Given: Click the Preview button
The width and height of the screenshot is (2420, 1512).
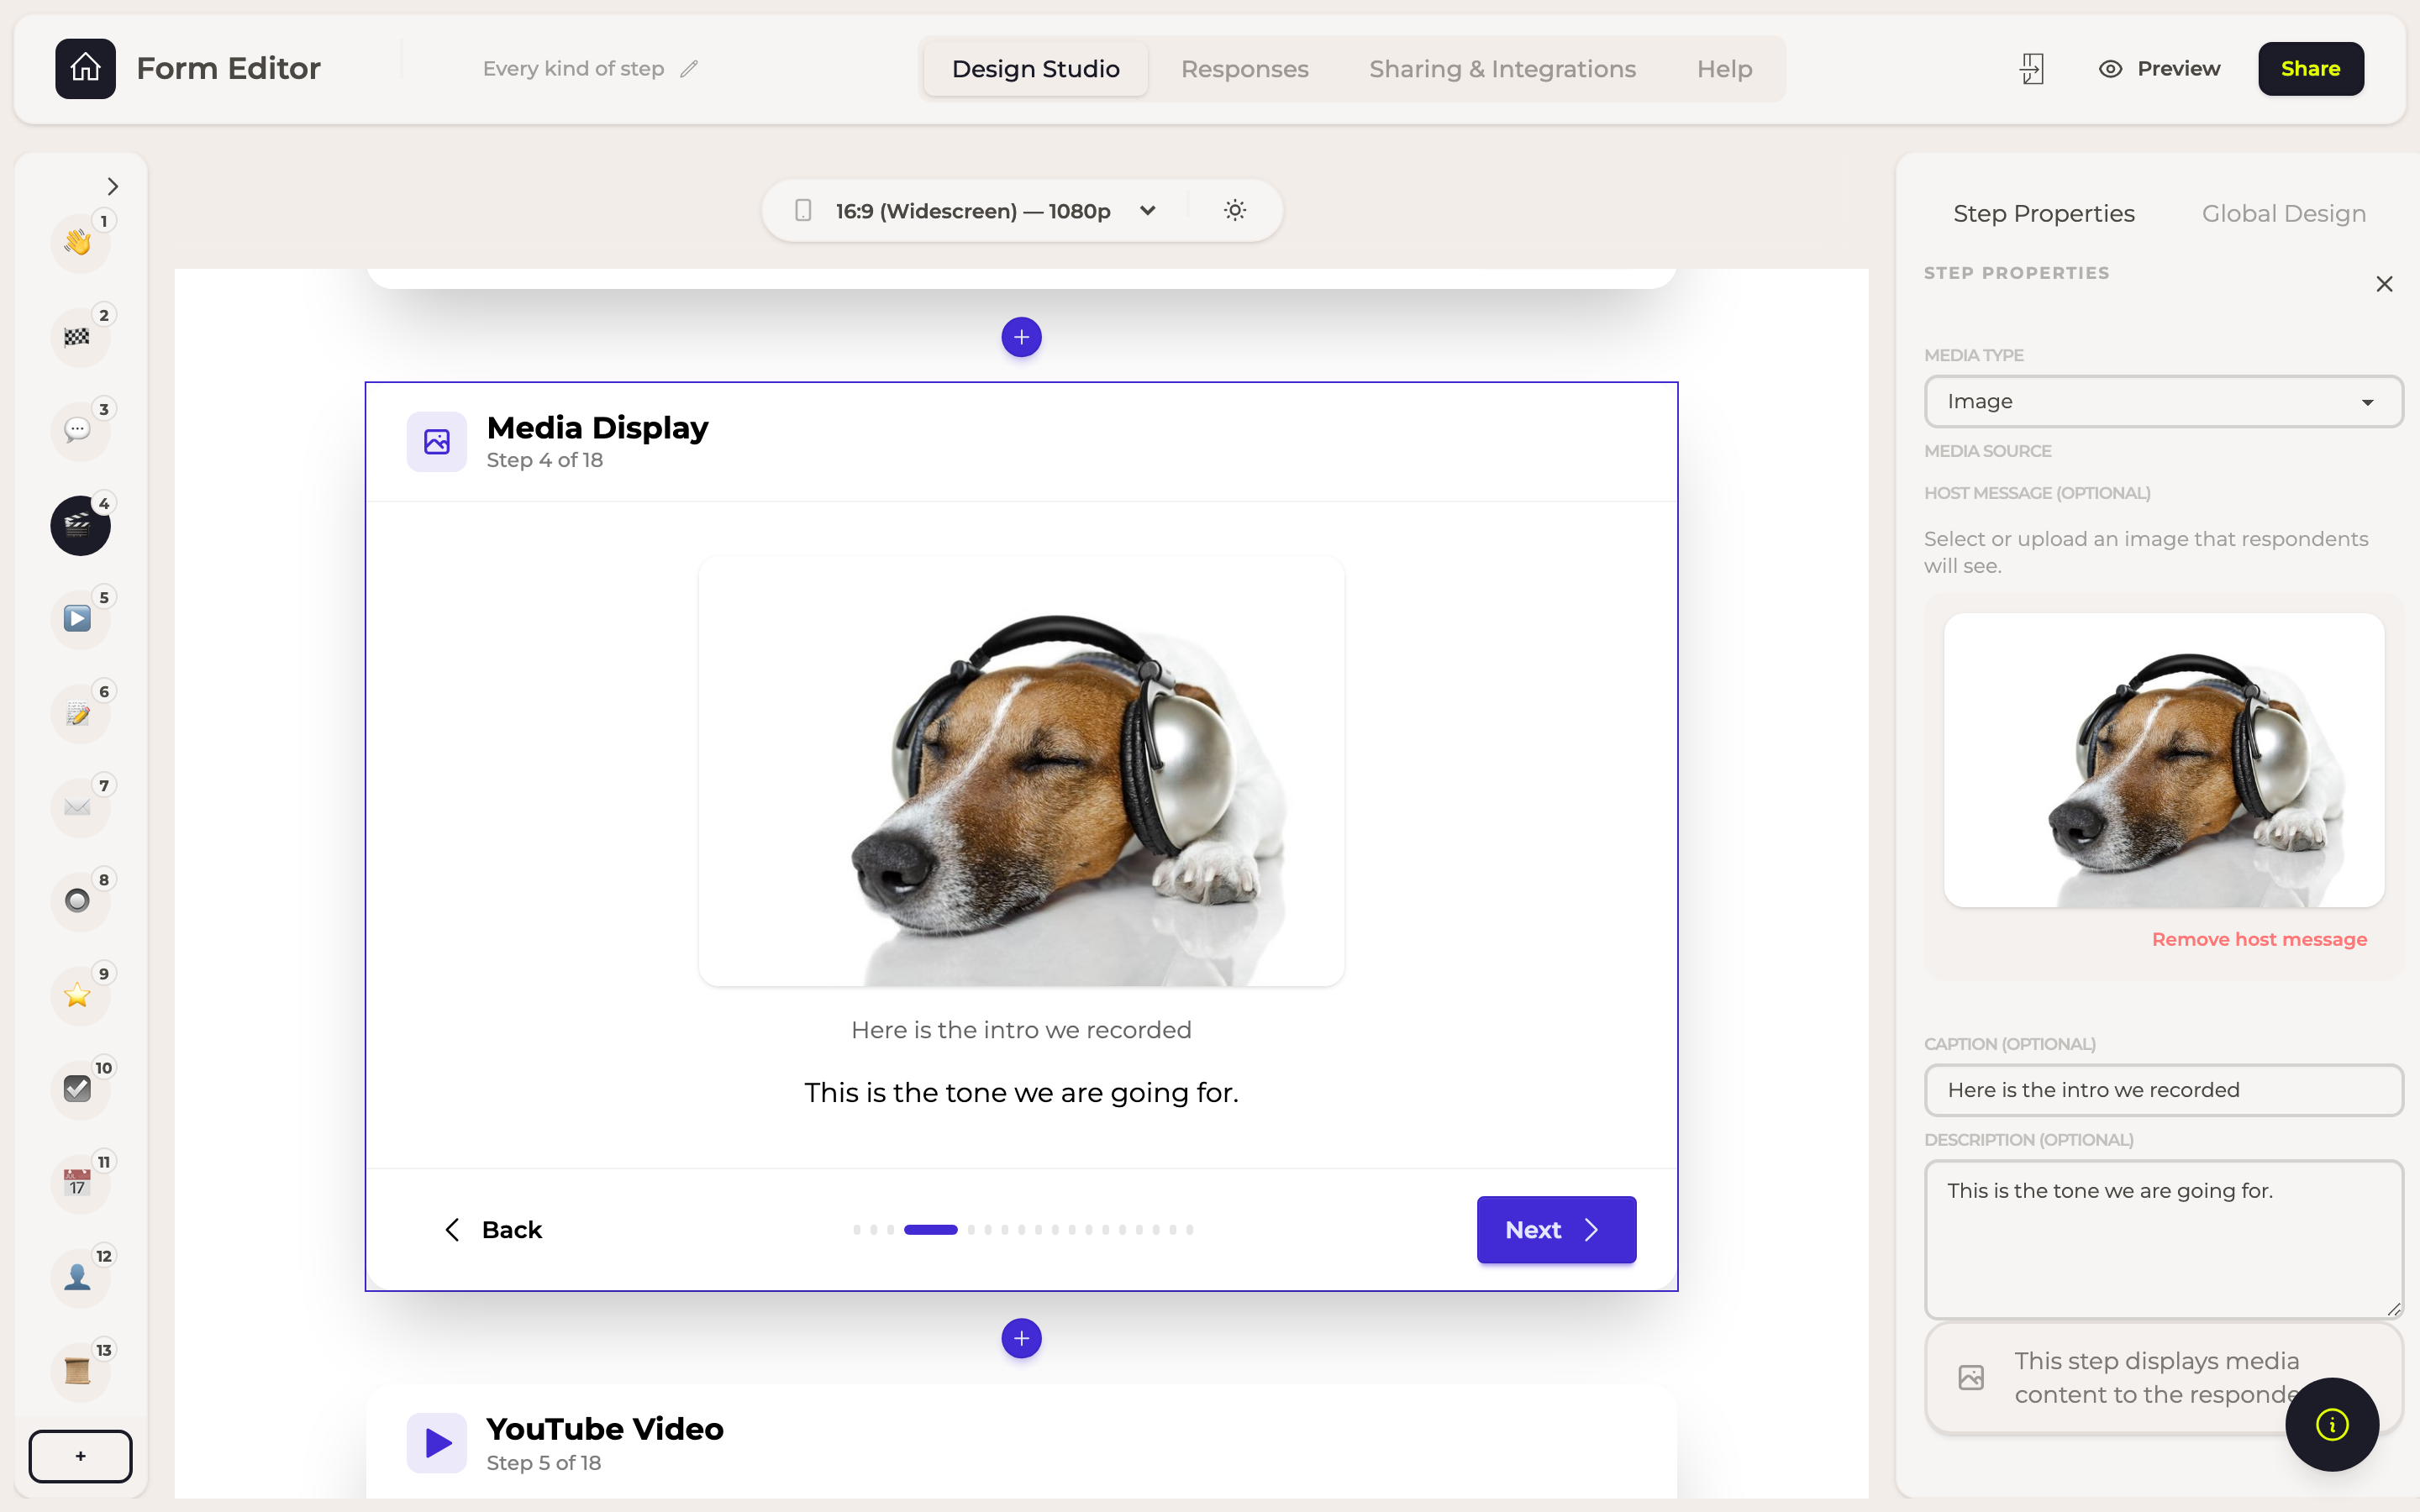Looking at the screenshot, I should point(2159,68).
